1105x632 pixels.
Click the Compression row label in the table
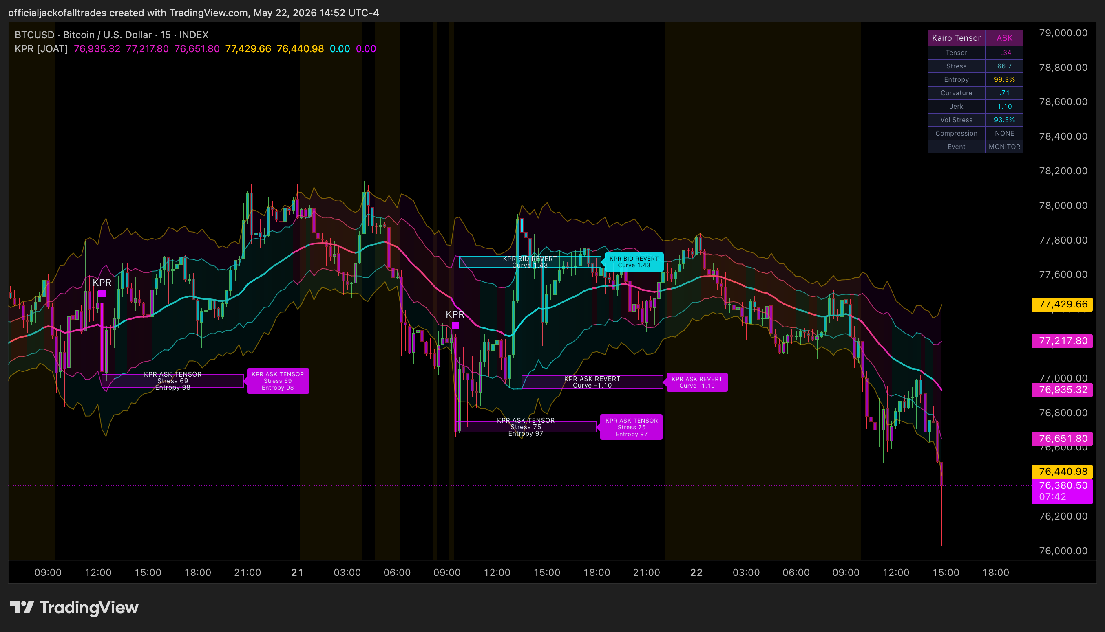pyautogui.click(x=957, y=133)
